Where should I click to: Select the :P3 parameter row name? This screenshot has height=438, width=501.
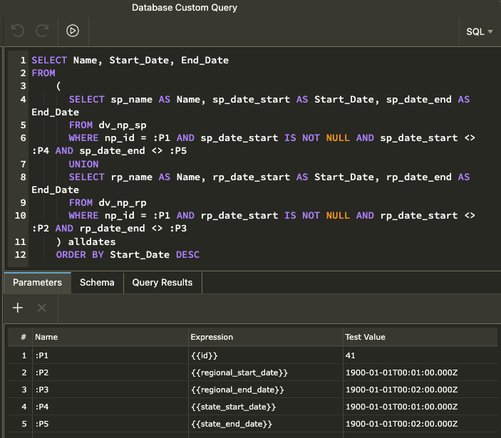[110, 390]
